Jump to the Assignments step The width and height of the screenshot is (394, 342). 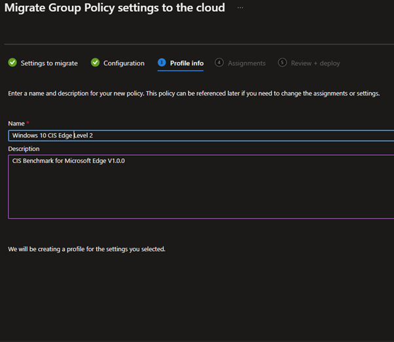tap(247, 63)
